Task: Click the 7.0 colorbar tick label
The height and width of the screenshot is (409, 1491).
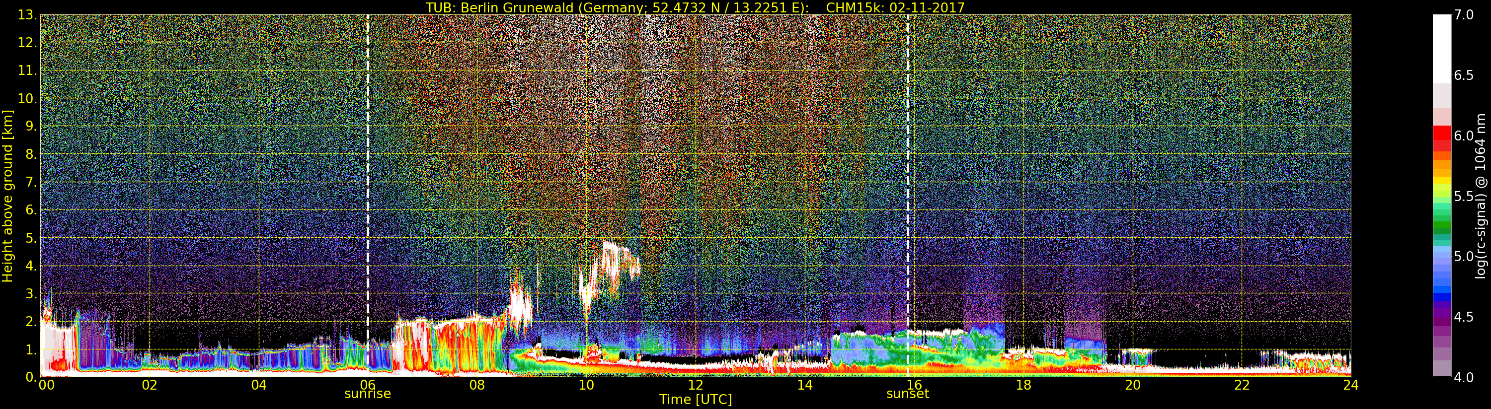Action: (x=1464, y=15)
